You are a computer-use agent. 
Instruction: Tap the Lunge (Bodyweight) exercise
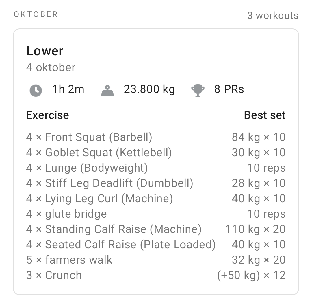(87, 168)
